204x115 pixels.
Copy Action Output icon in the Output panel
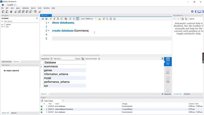(42, 101)
